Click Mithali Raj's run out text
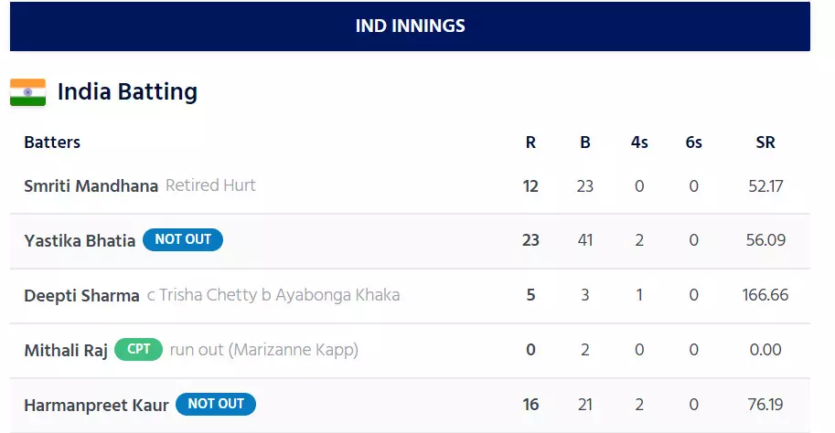 pyautogui.click(x=264, y=350)
